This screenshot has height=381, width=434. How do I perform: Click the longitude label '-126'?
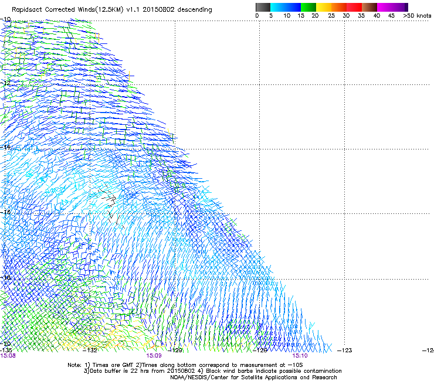point(260,351)
